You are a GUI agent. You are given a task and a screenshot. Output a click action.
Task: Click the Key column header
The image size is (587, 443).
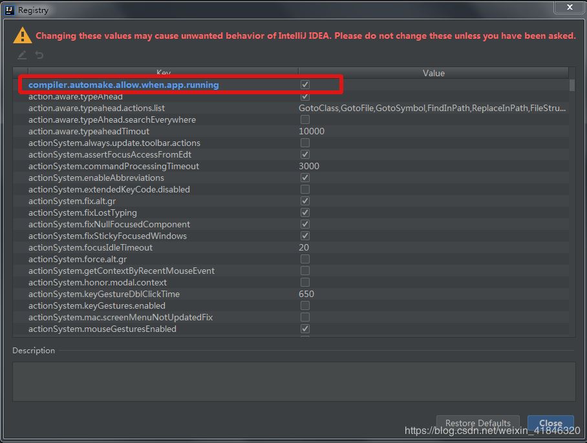point(164,73)
